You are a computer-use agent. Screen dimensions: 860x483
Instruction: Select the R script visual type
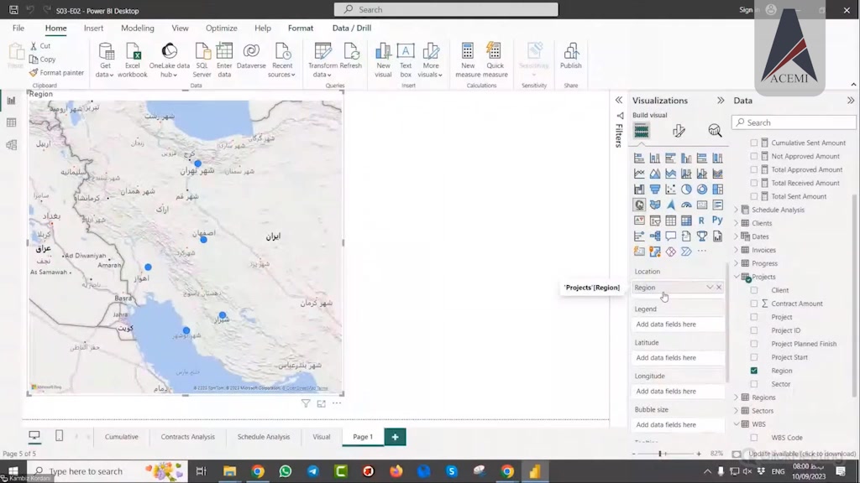[x=701, y=221]
